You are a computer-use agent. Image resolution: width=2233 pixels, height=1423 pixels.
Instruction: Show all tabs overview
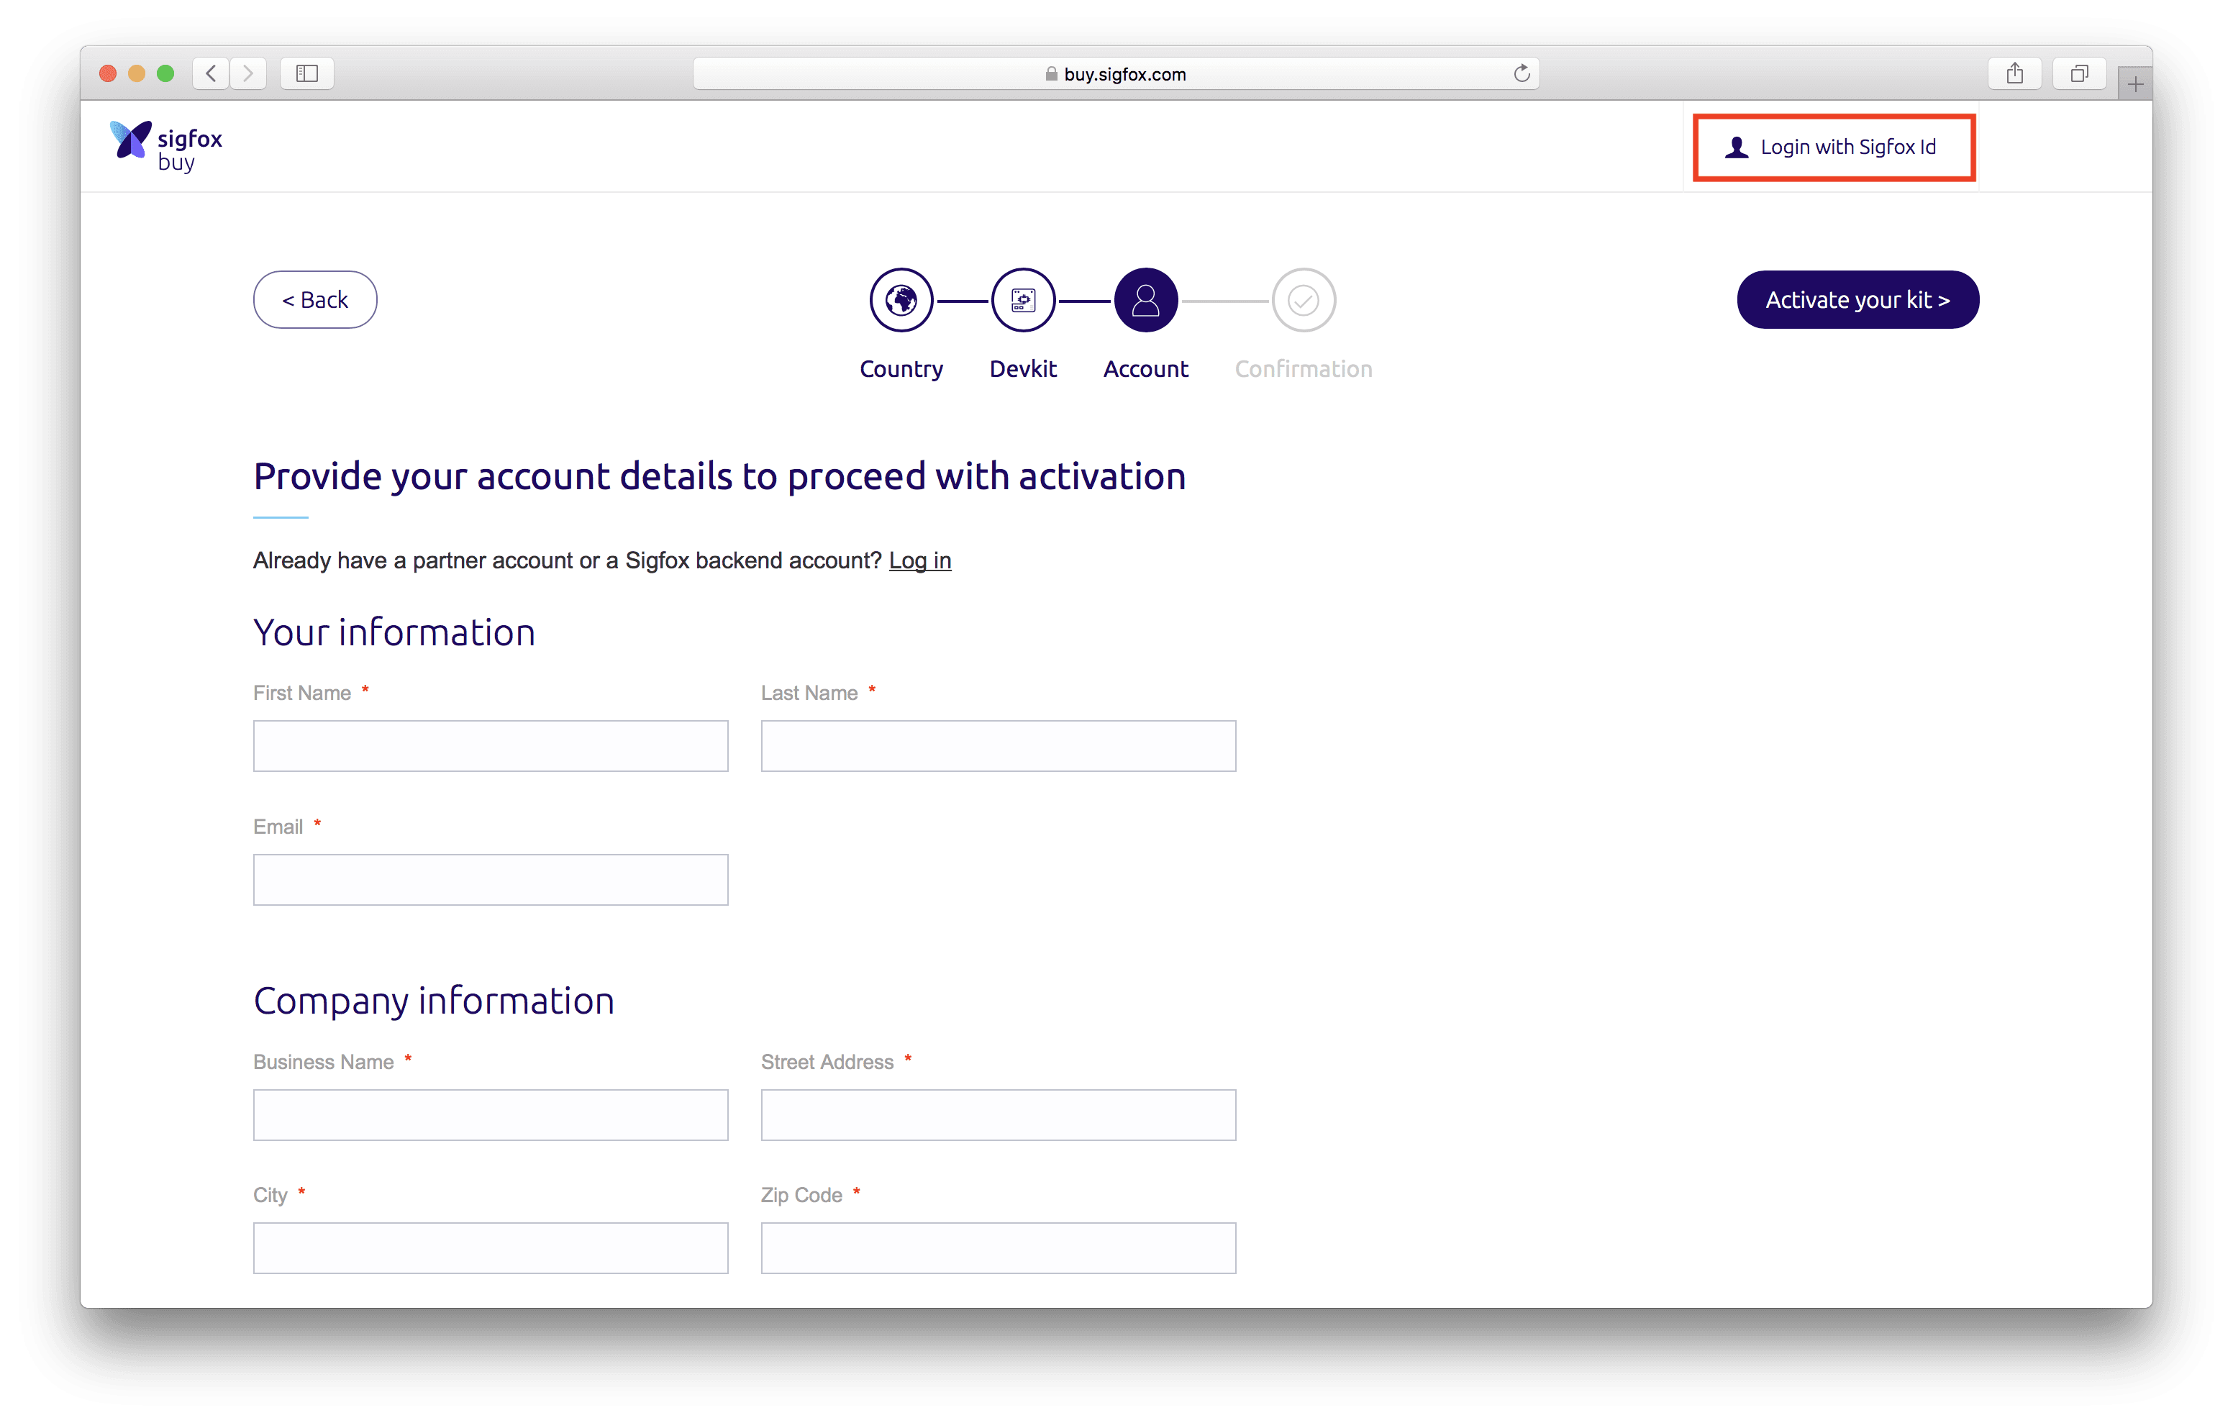click(x=2079, y=73)
